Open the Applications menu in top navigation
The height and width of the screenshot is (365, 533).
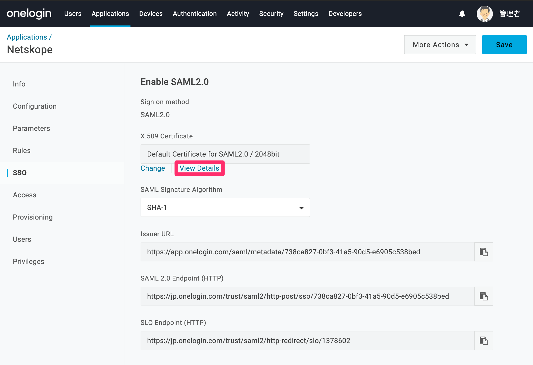pyautogui.click(x=110, y=14)
